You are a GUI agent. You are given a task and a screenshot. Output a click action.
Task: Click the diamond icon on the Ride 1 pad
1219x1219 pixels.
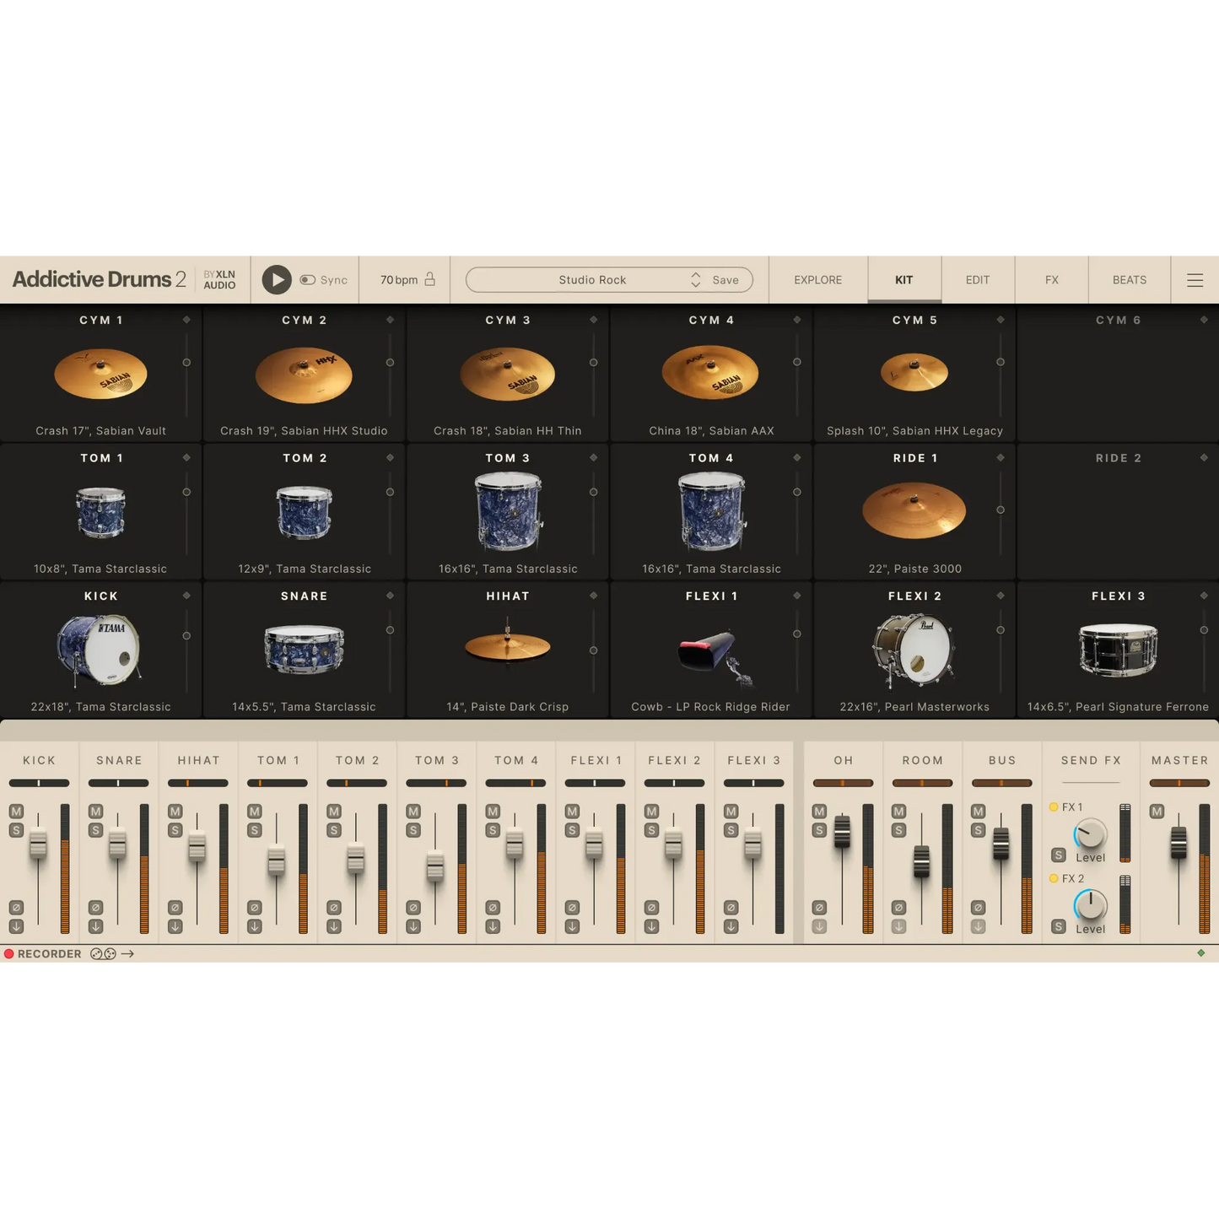[1001, 458]
